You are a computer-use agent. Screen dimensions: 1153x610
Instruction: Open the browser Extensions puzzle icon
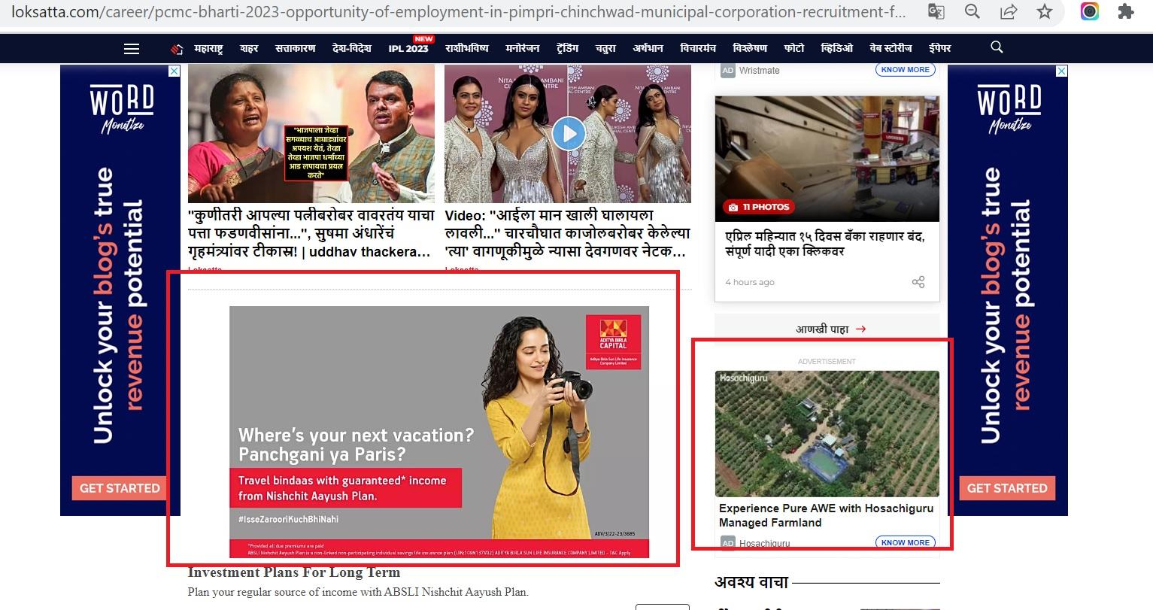[x=1126, y=11]
